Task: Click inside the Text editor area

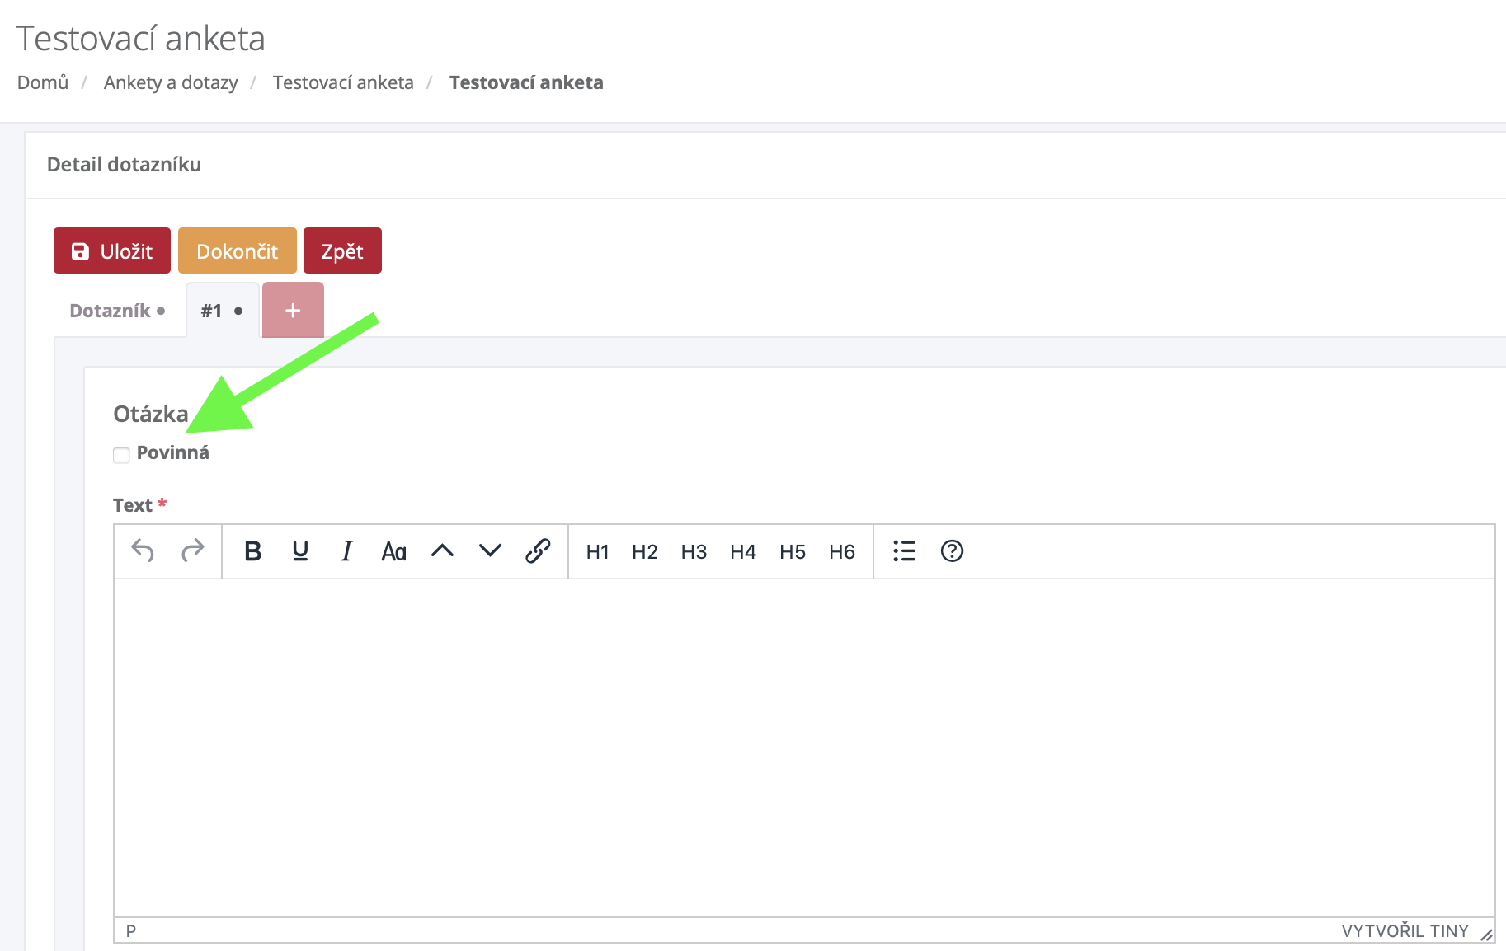Action: tap(804, 747)
